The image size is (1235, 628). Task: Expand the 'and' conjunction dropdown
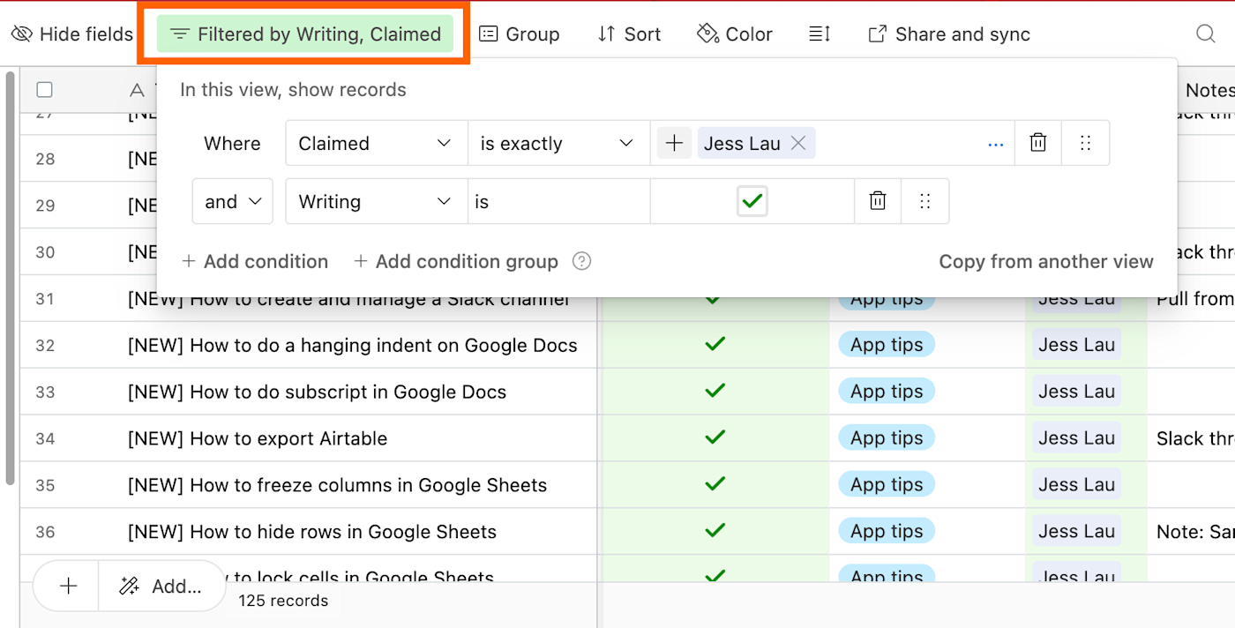pos(233,201)
